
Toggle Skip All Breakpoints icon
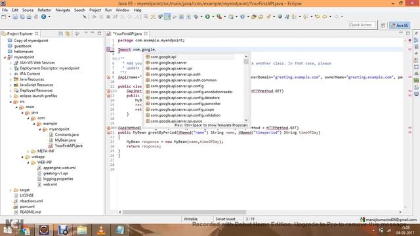[x=85, y=16]
